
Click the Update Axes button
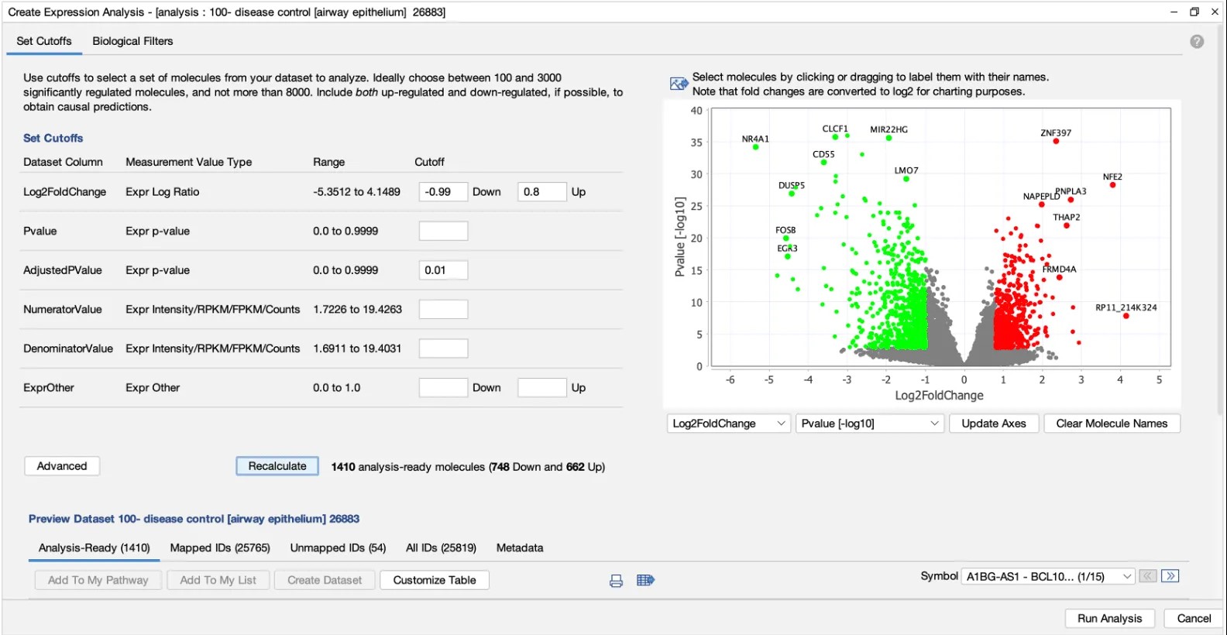click(x=993, y=424)
